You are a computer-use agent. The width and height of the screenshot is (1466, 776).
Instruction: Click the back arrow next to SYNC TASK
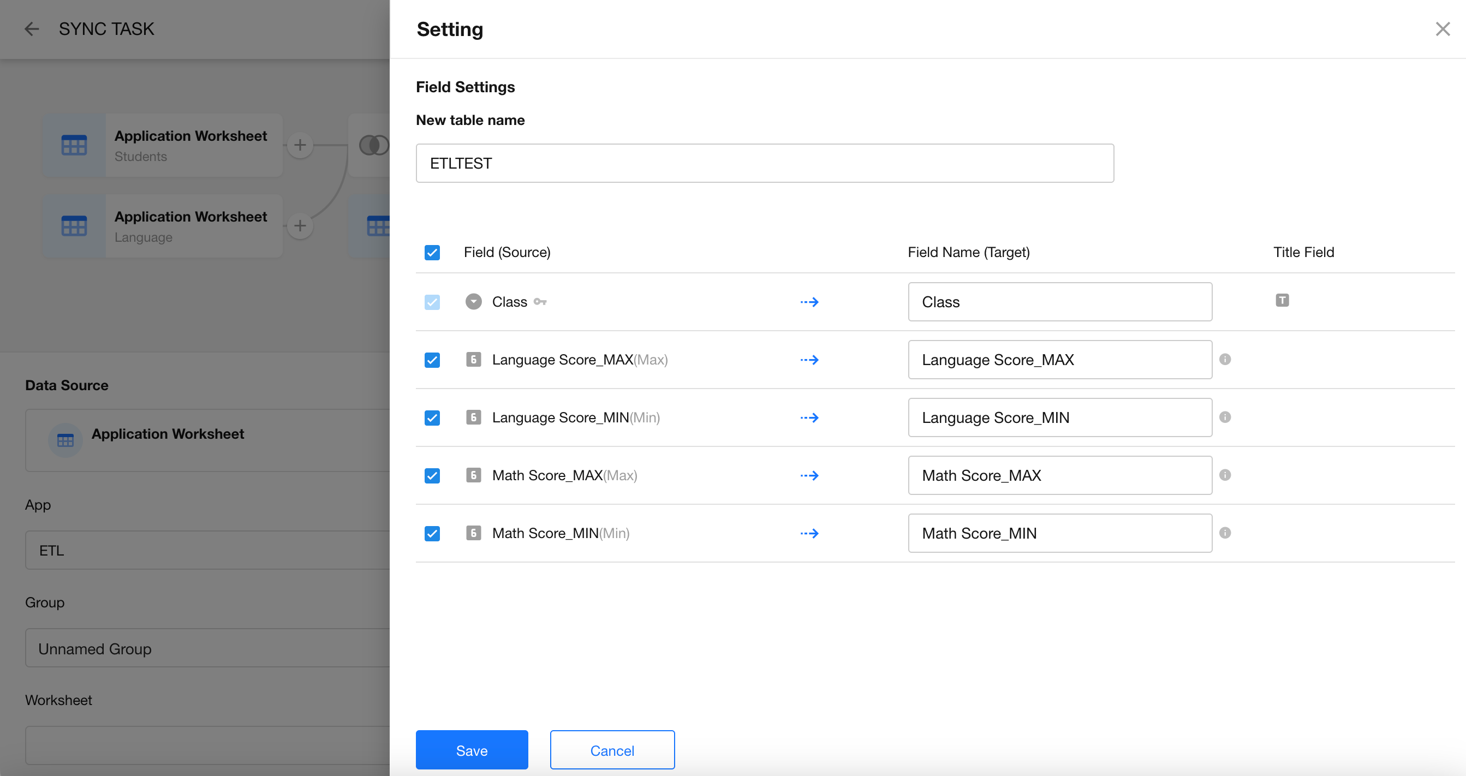coord(32,29)
